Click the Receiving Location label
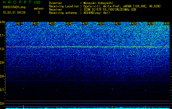The image size is (172, 109). click(64, 6)
